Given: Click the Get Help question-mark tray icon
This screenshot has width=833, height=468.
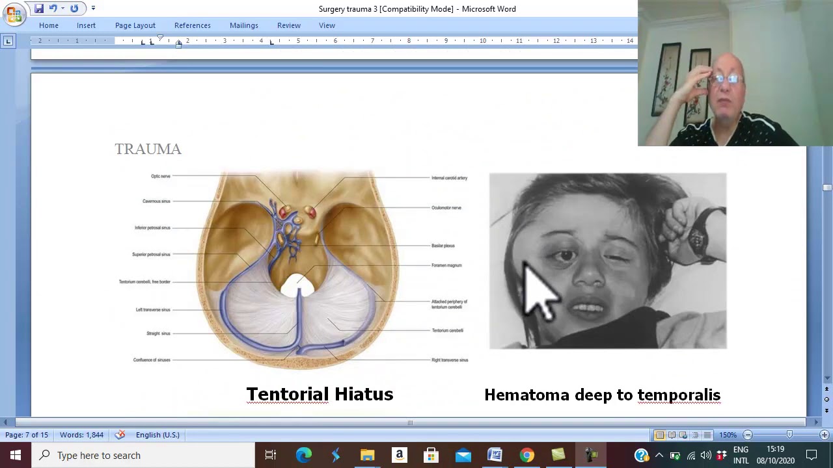Looking at the screenshot, I should point(641,456).
